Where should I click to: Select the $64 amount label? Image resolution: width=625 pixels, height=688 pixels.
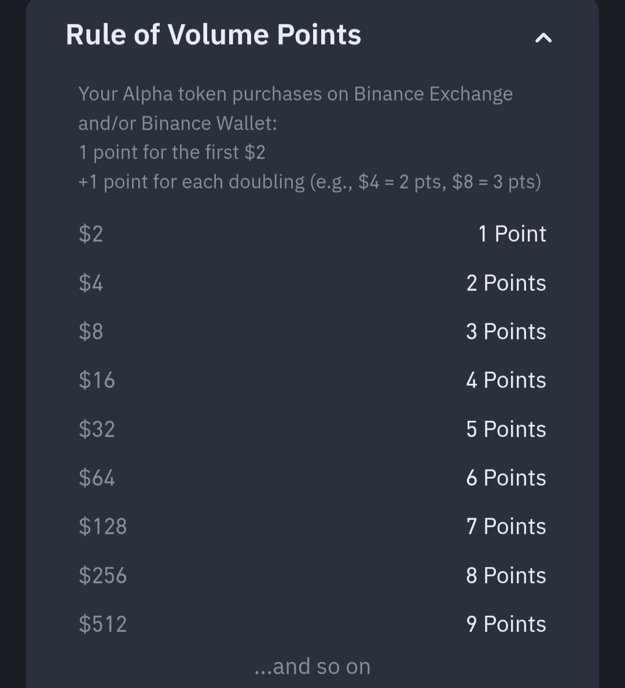pyautogui.click(x=97, y=478)
